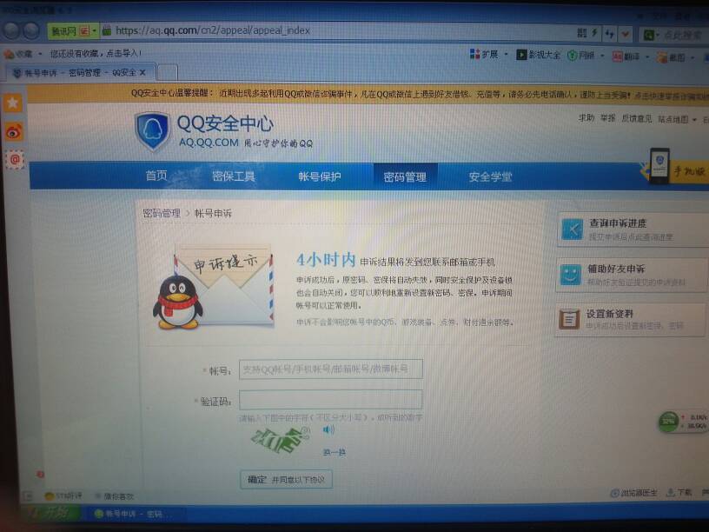Screen dimensions: 709x532
Task: Expand the 翻译 dropdown arrow
Action: 647,57
